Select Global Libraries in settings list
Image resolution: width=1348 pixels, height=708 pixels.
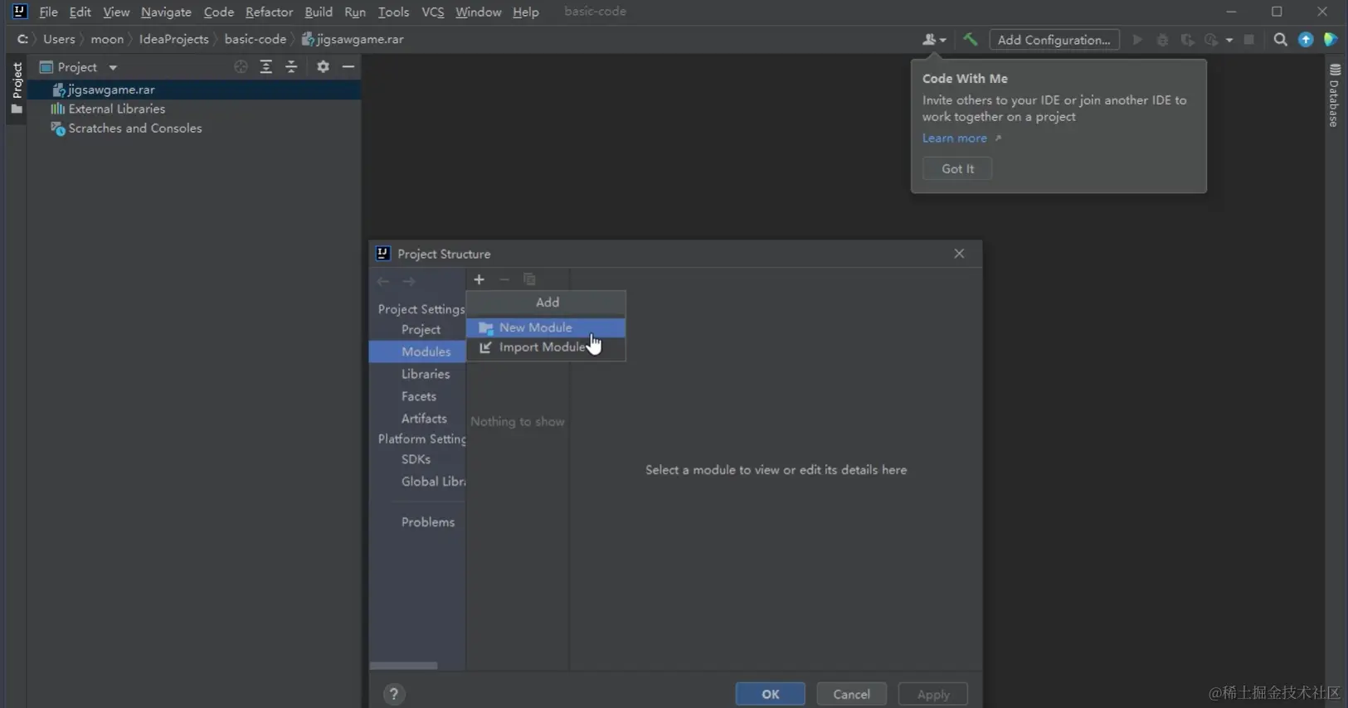tap(433, 482)
